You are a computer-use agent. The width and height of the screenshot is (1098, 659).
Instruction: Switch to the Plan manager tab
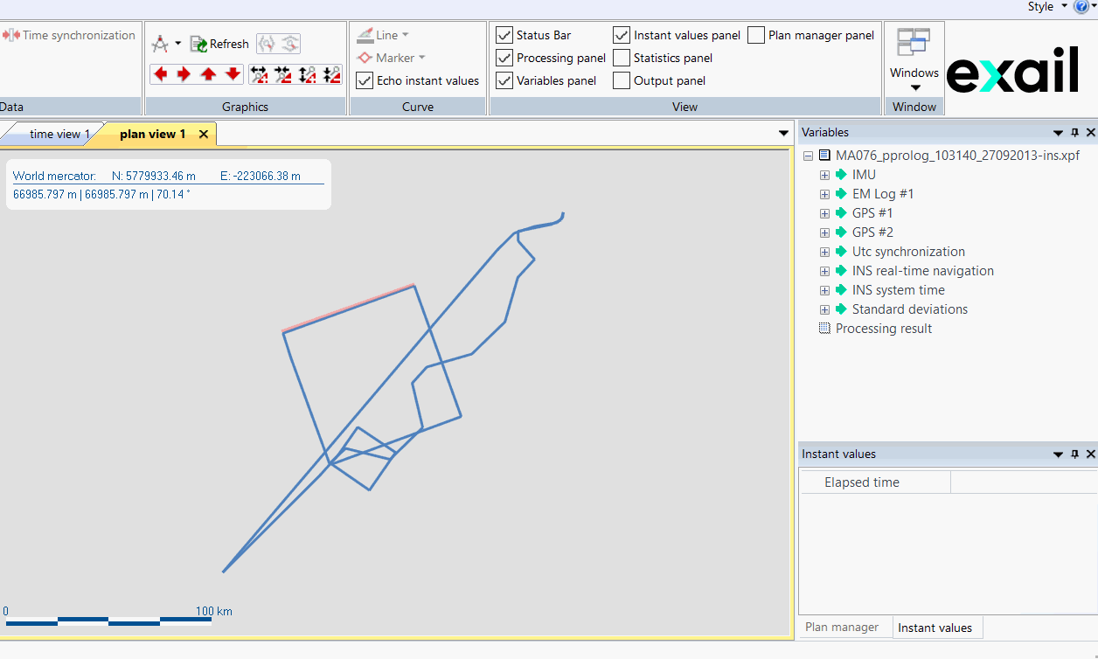[x=841, y=627]
